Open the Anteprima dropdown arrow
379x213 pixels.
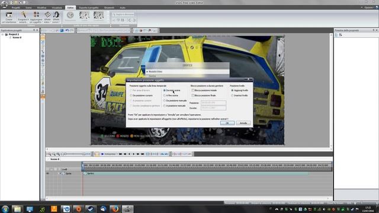117,154
